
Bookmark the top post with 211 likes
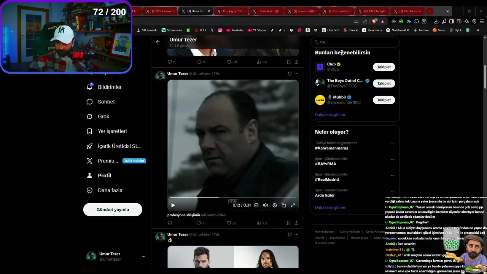pos(289,62)
